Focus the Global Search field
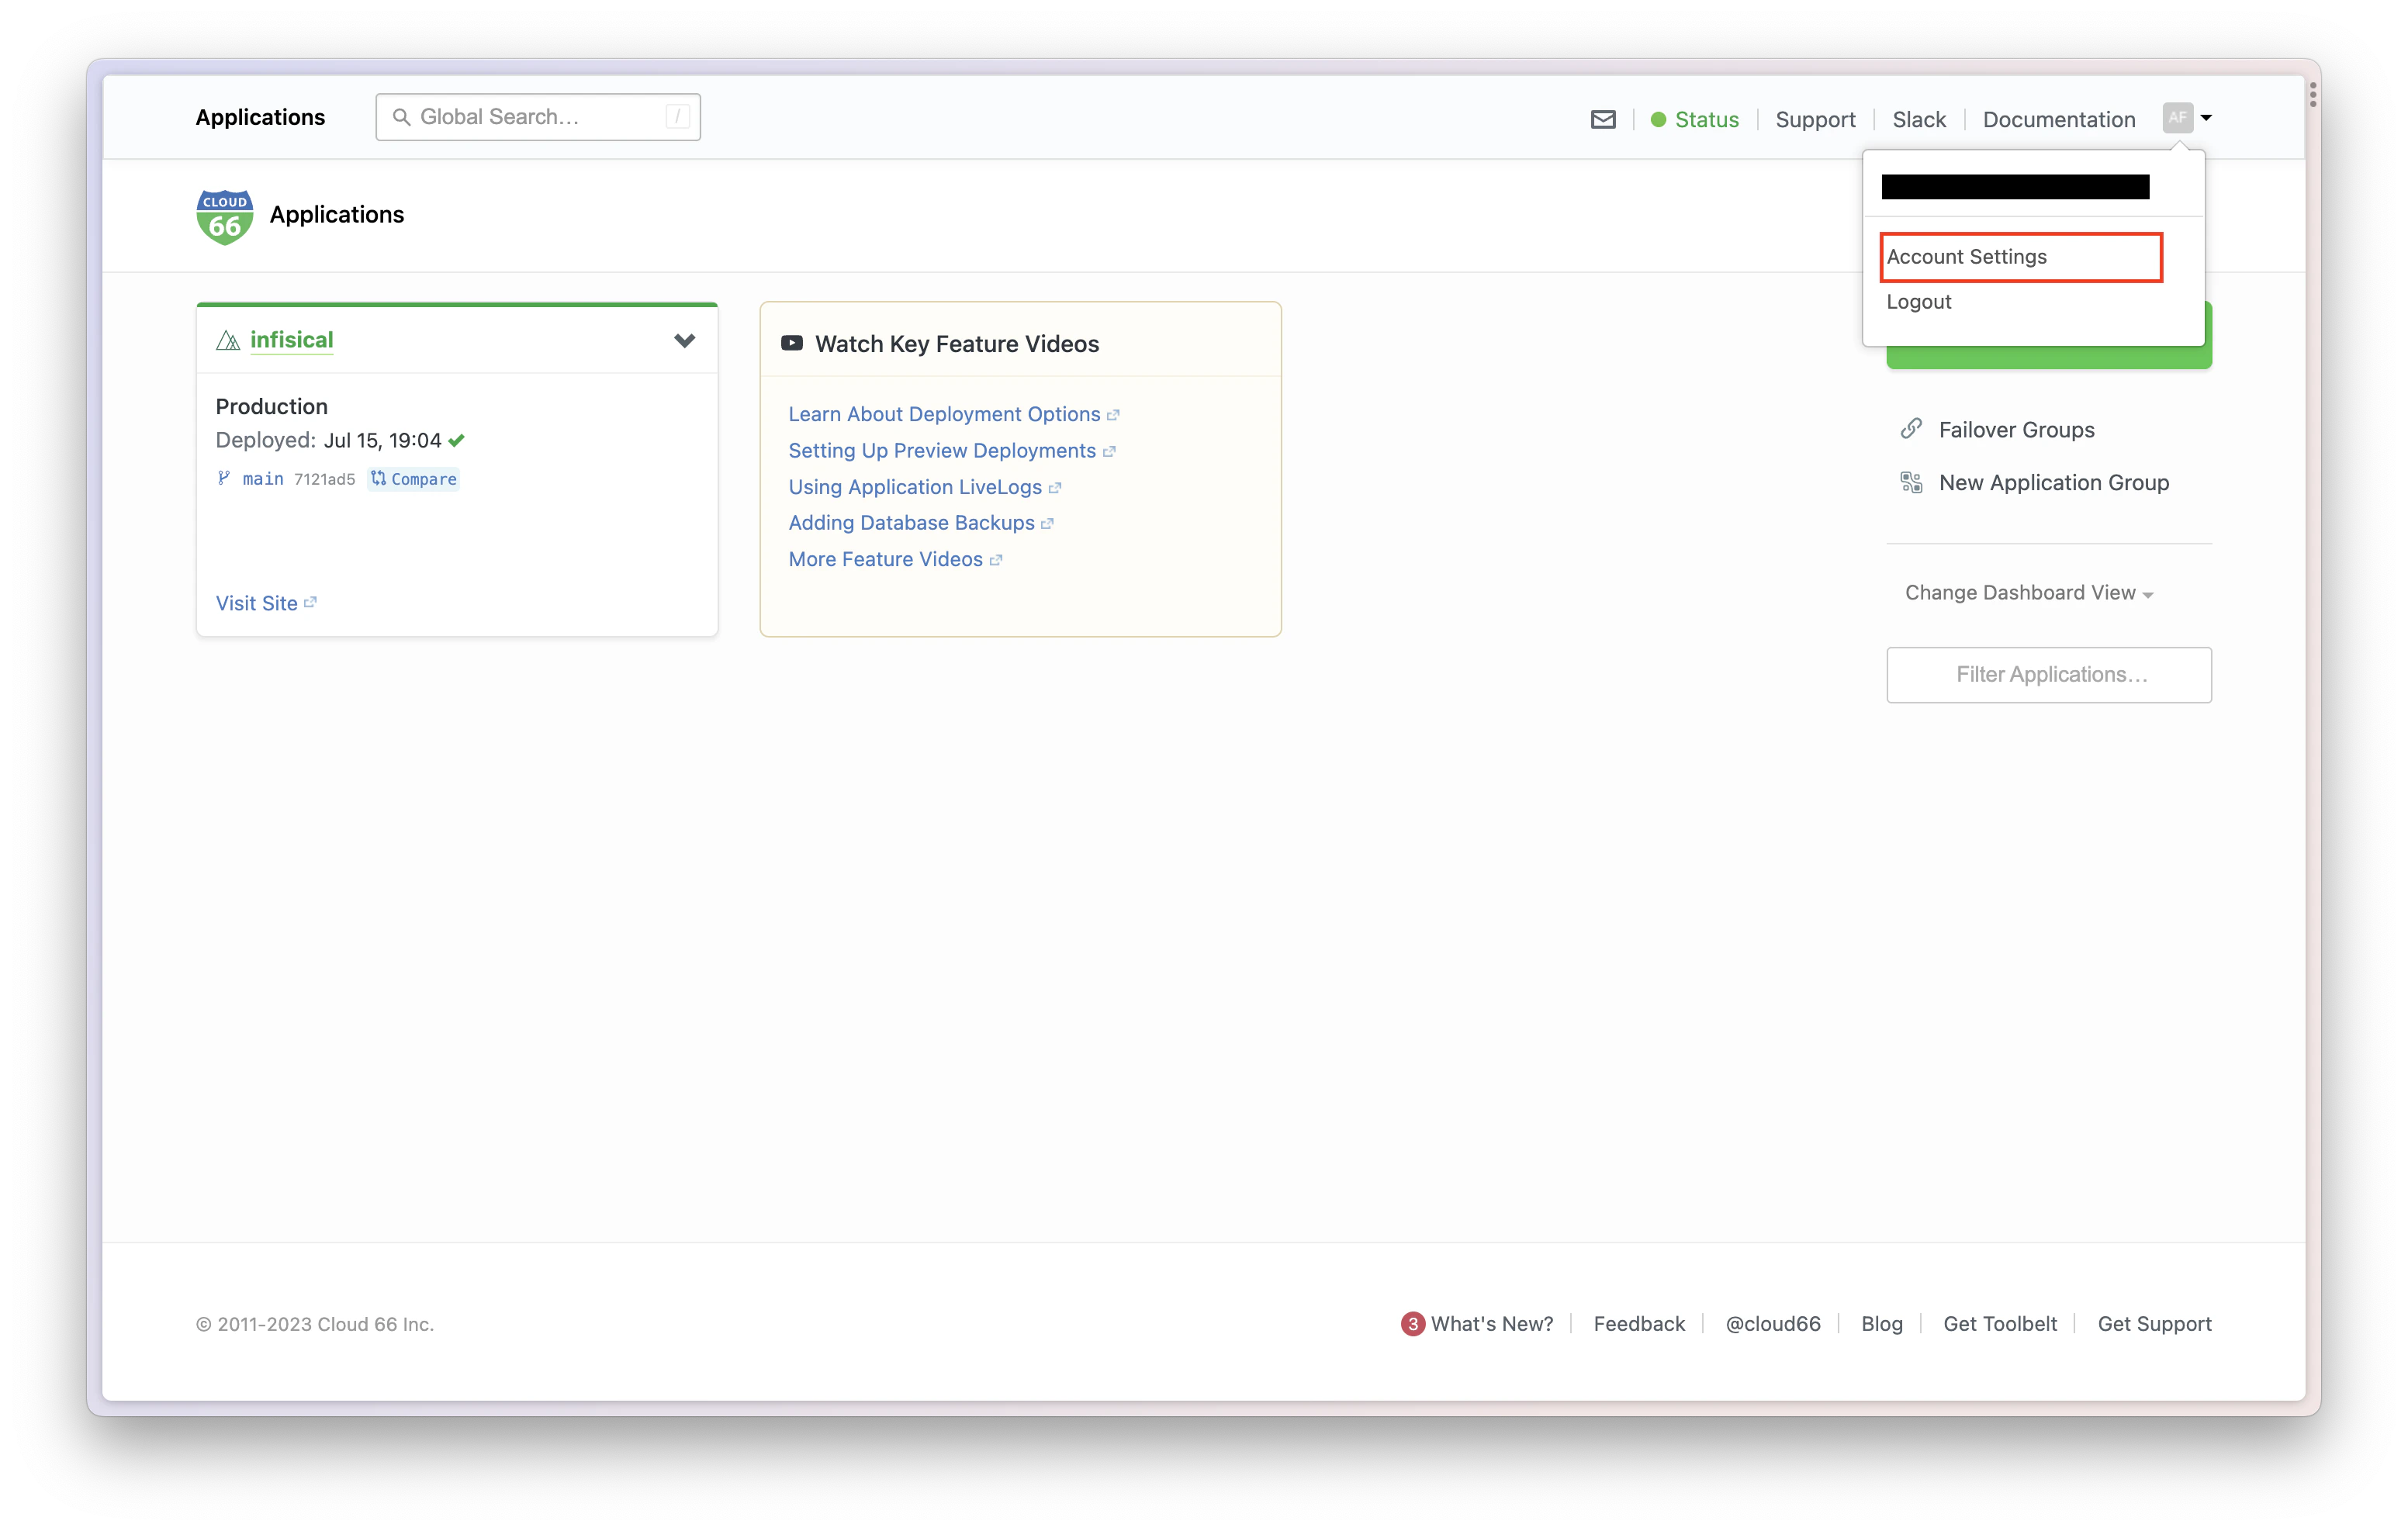Image resolution: width=2408 pixels, height=1531 pixels. pyautogui.click(x=538, y=117)
